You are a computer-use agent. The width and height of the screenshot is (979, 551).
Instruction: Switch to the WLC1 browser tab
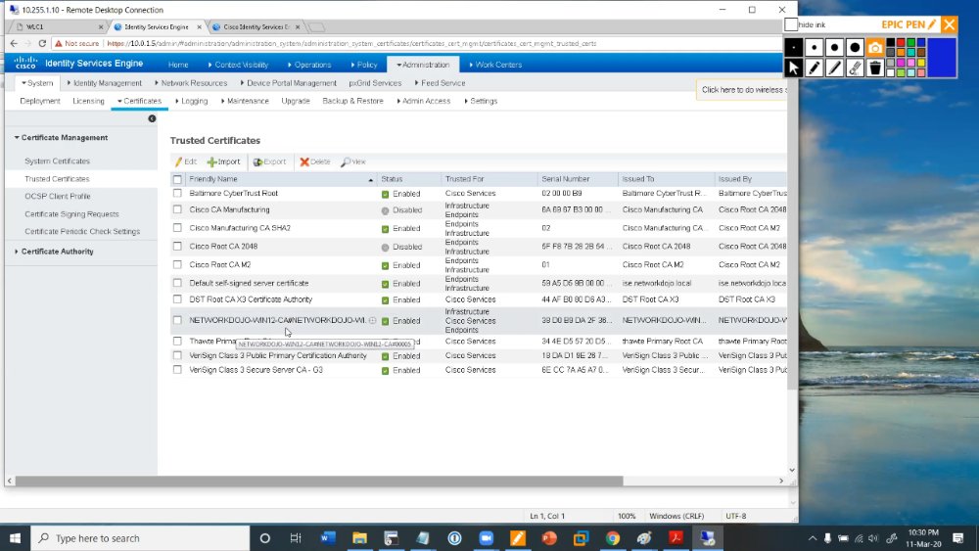point(58,26)
